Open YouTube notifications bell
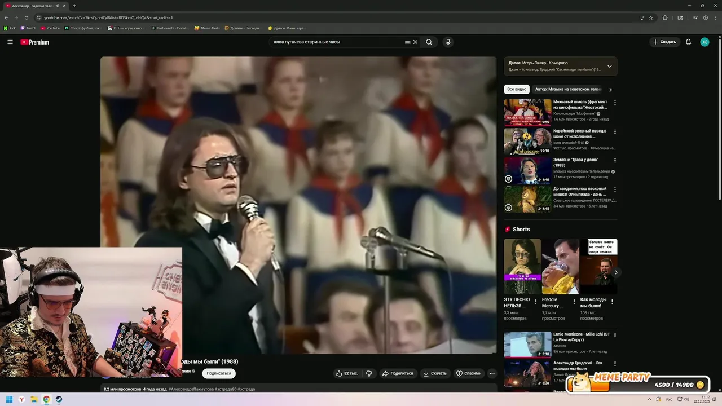Image resolution: width=722 pixels, height=406 pixels. pyautogui.click(x=688, y=42)
